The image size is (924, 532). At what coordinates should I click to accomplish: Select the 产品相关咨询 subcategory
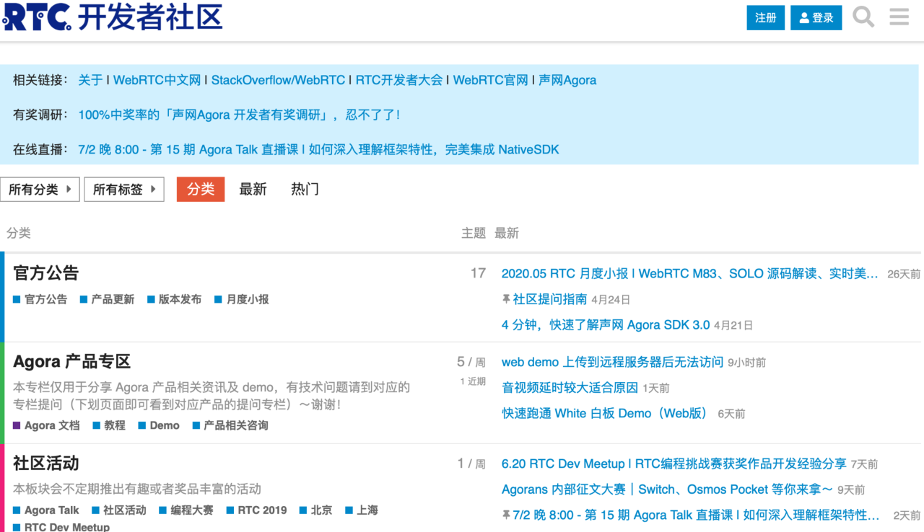pos(230,425)
